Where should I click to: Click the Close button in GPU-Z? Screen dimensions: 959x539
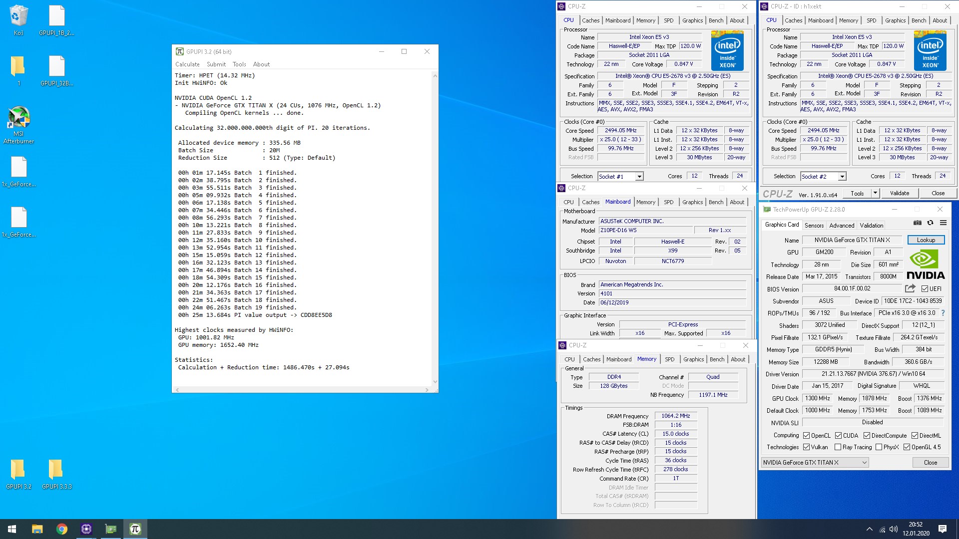pyautogui.click(x=930, y=463)
